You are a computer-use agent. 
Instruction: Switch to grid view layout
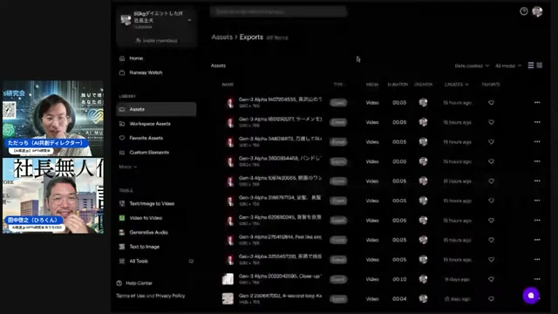pyautogui.click(x=540, y=65)
